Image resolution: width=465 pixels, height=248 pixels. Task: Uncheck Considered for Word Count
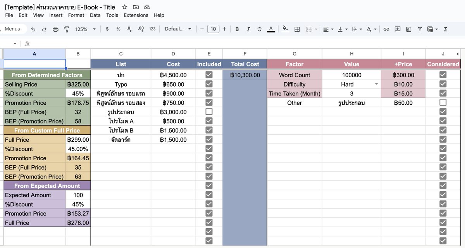(443, 75)
